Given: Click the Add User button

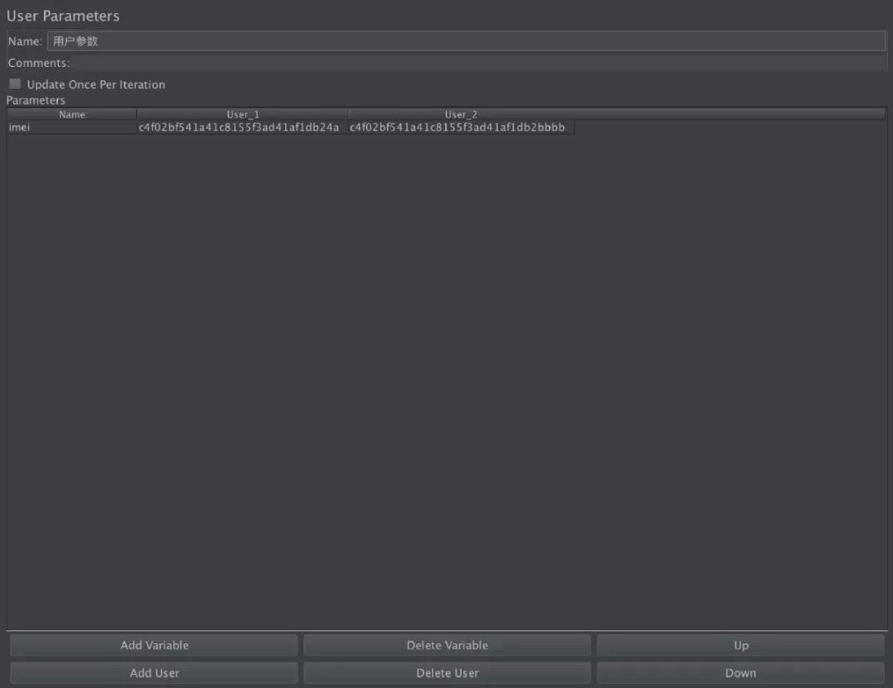Looking at the screenshot, I should 155,672.
